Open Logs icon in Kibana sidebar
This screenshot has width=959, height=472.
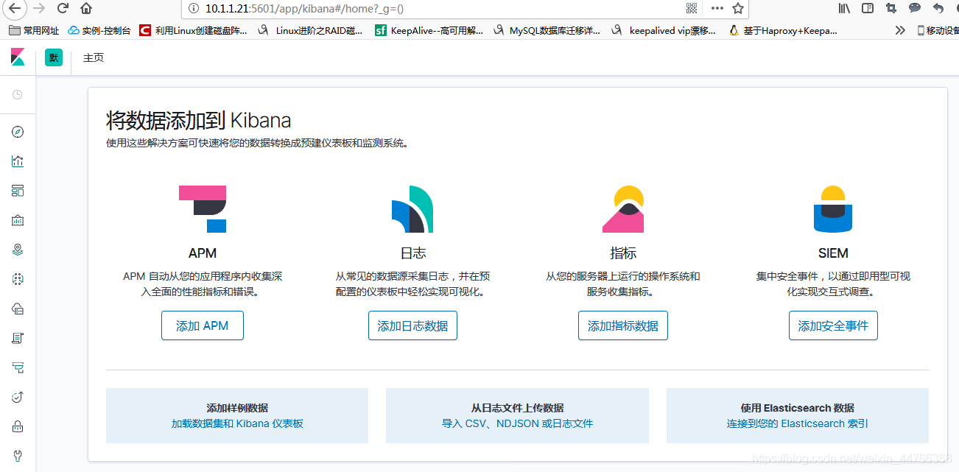click(18, 338)
